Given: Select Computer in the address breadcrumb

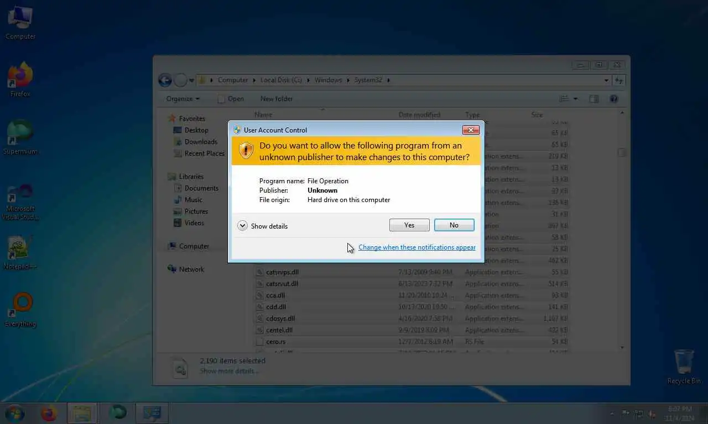Looking at the screenshot, I should [x=233, y=80].
